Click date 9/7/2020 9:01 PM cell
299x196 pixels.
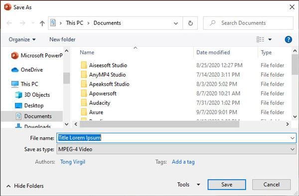[x=217, y=112]
